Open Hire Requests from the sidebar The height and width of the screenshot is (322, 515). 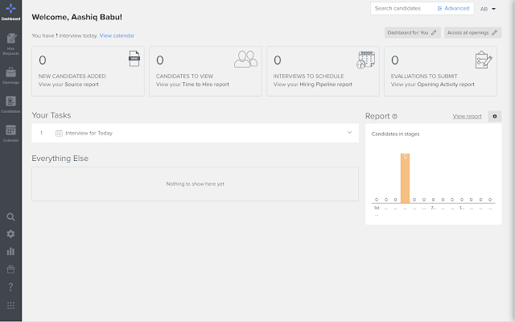coord(10,42)
